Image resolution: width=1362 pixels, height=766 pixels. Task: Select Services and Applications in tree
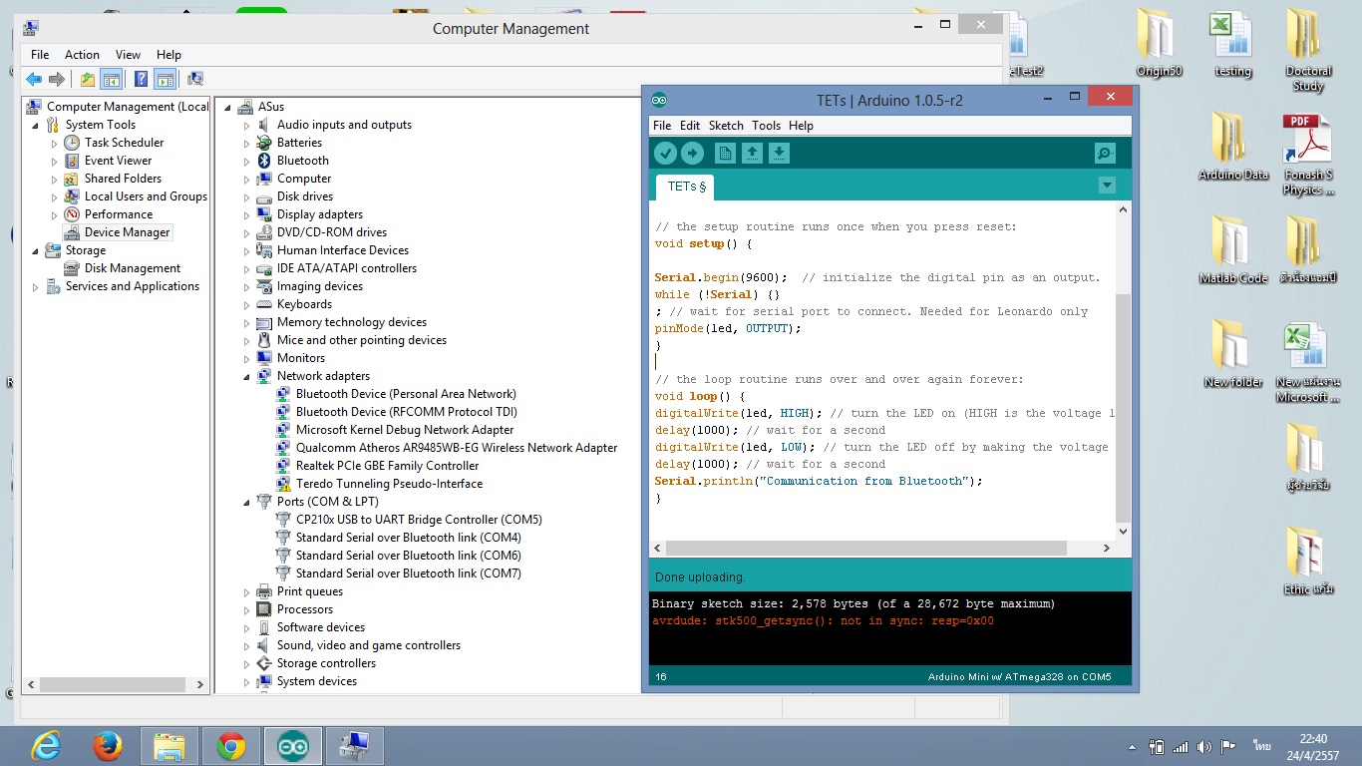pos(133,286)
